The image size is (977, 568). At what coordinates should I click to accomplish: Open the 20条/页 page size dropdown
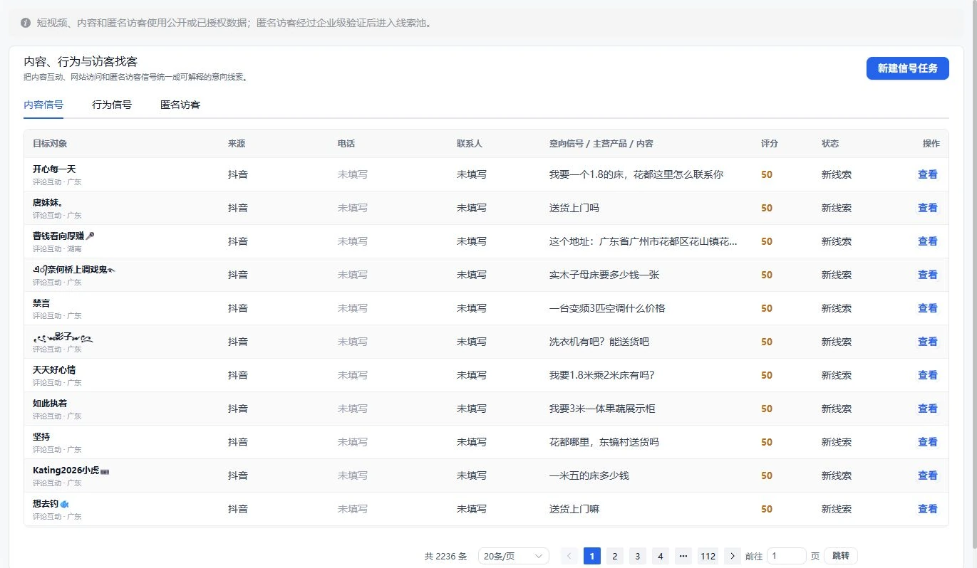tap(513, 556)
